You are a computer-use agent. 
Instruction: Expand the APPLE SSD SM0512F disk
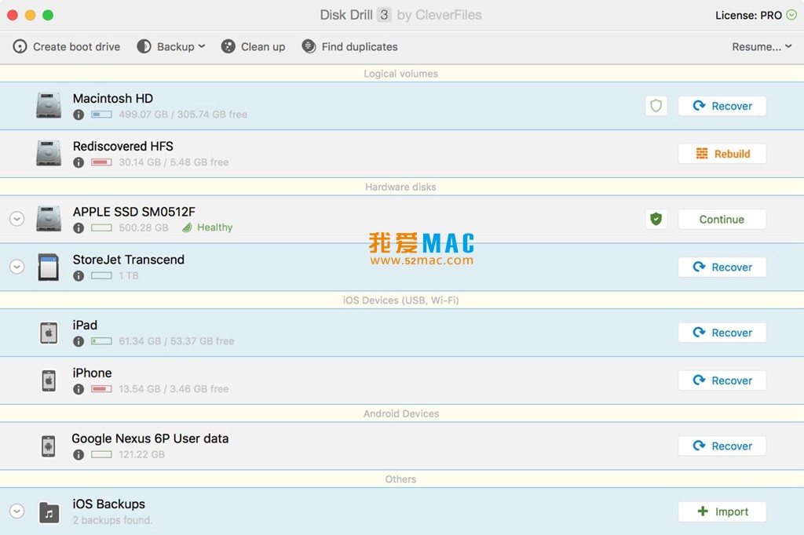pyautogui.click(x=17, y=219)
